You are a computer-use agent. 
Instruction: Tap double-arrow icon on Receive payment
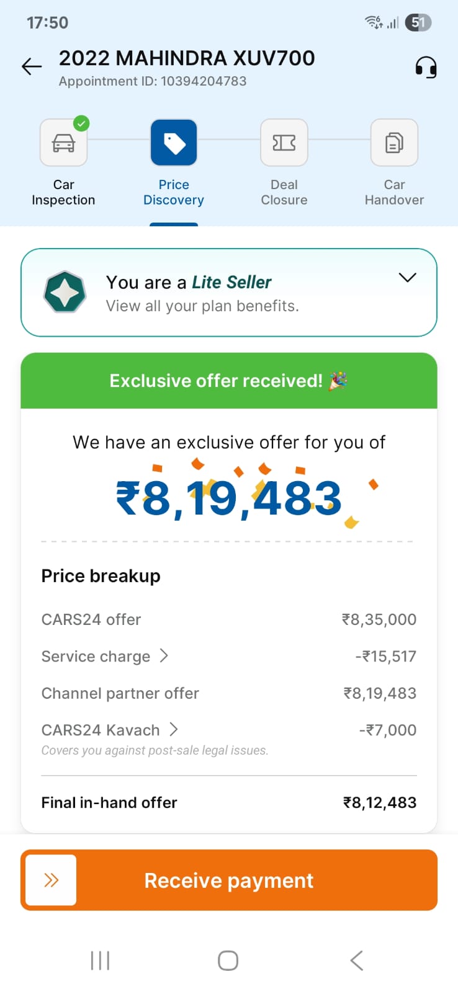click(x=52, y=880)
